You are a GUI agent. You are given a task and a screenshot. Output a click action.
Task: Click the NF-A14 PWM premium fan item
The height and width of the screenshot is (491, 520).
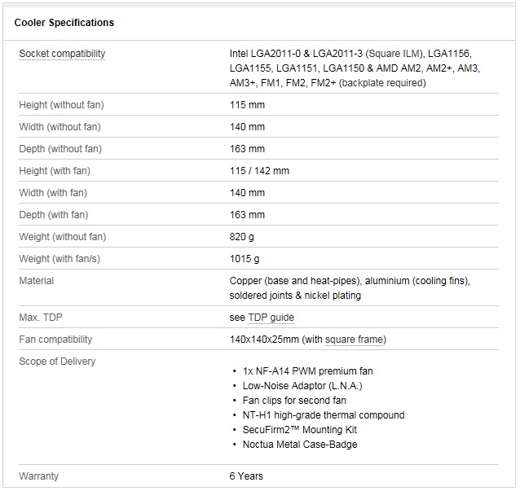tap(308, 371)
